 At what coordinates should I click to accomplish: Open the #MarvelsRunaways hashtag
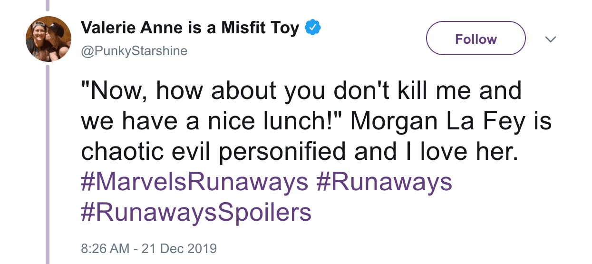[x=194, y=183]
